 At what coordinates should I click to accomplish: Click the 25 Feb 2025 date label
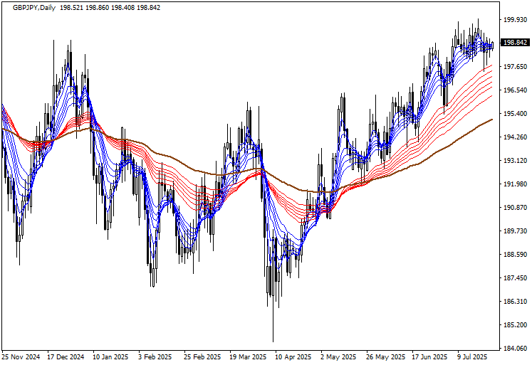(x=202, y=357)
